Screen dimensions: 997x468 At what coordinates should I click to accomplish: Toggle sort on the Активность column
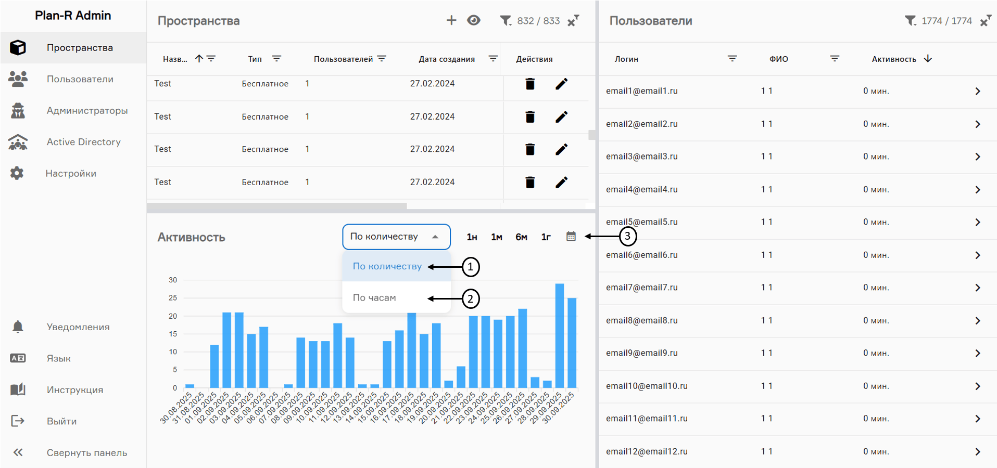point(927,59)
